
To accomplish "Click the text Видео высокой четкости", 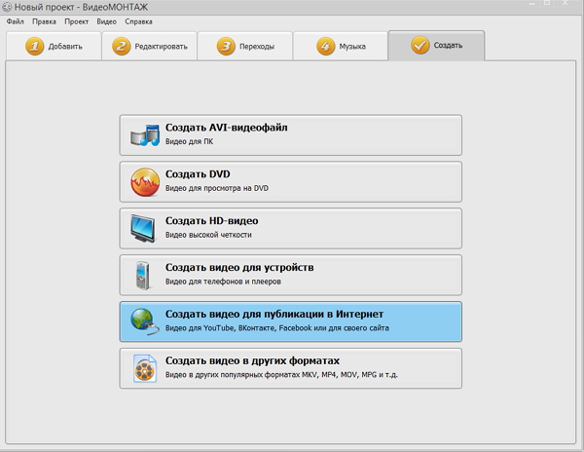I will [x=208, y=235].
